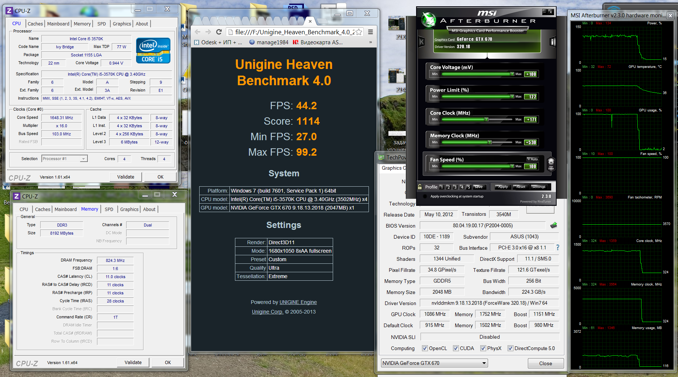Image resolution: width=678 pixels, height=377 pixels.
Task: Open the NVIDIA GeForce GTX 670 card dropdown
Action: pos(434,363)
